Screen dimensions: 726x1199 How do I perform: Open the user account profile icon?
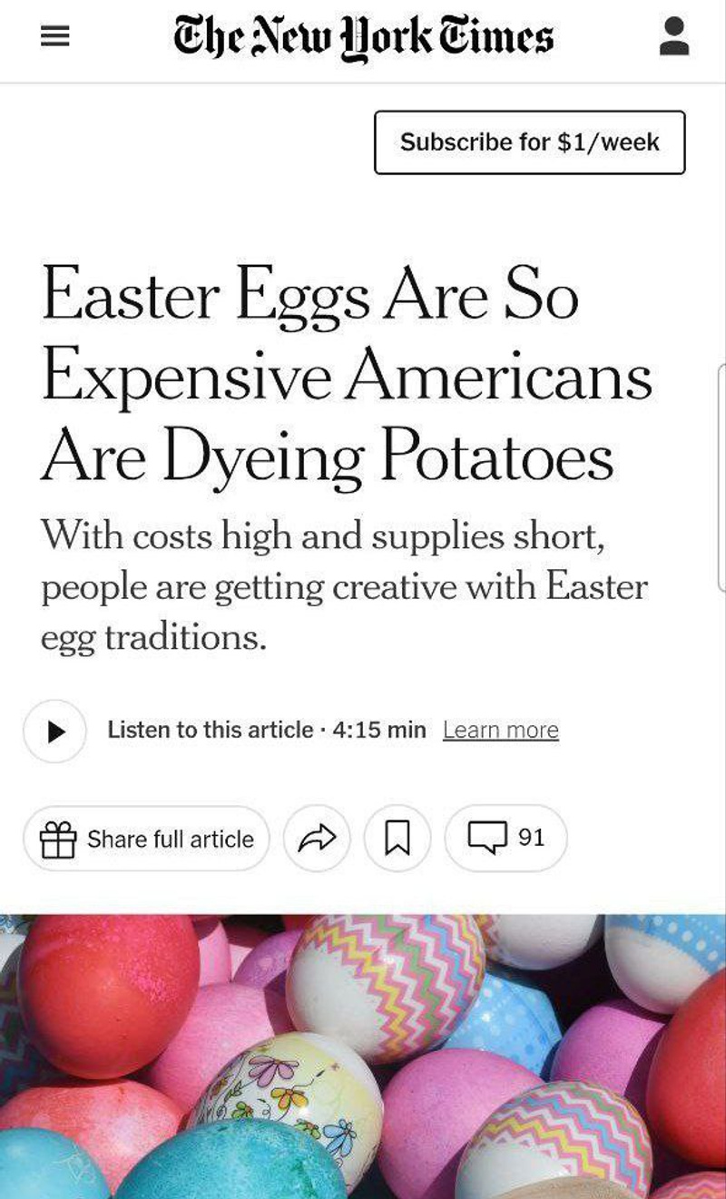click(x=673, y=37)
